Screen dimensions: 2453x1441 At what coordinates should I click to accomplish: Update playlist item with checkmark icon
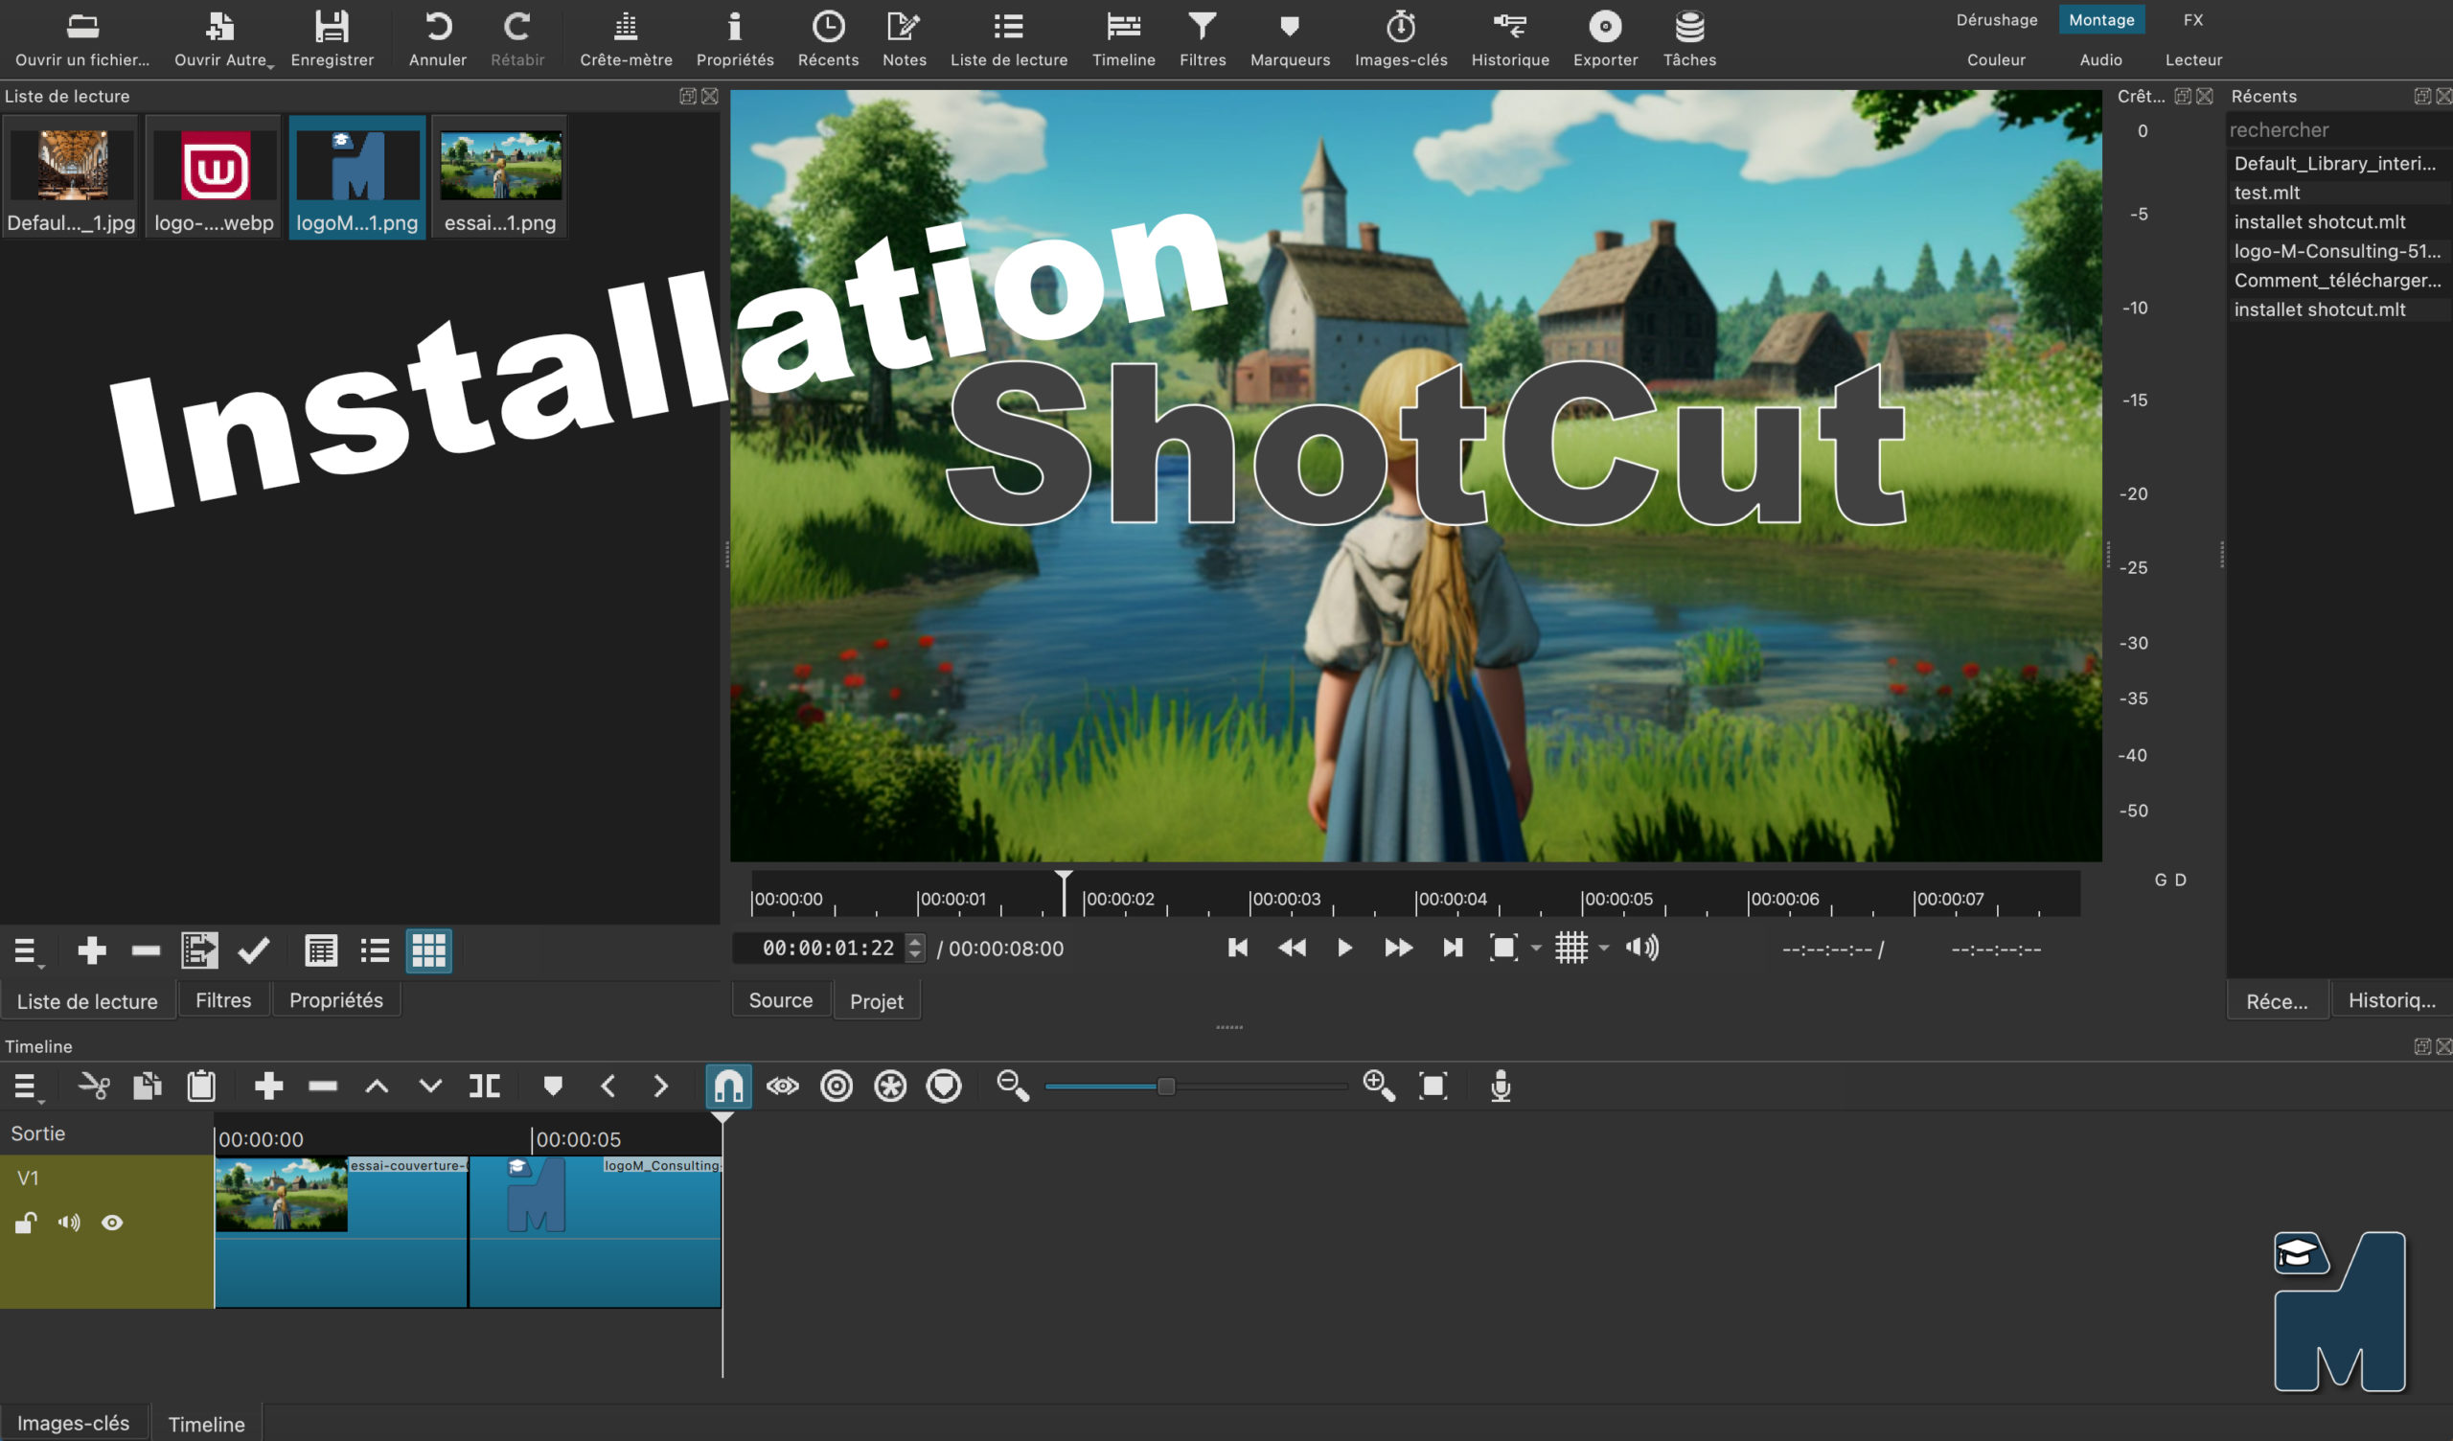click(254, 950)
